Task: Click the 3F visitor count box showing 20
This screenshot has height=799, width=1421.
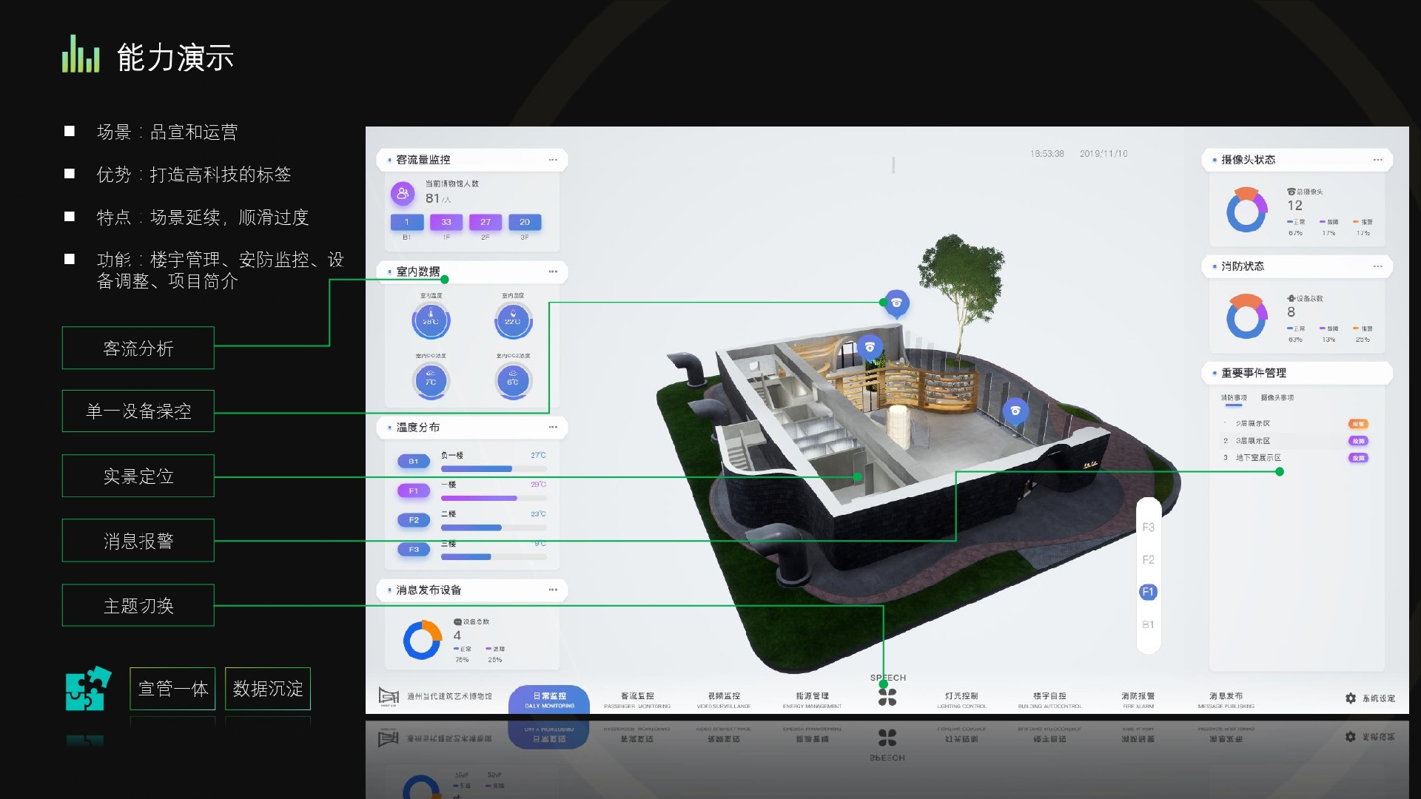Action: pos(525,222)
